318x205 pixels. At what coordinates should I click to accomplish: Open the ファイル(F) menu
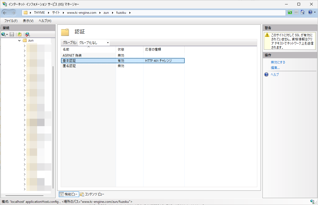coord(11,21)
